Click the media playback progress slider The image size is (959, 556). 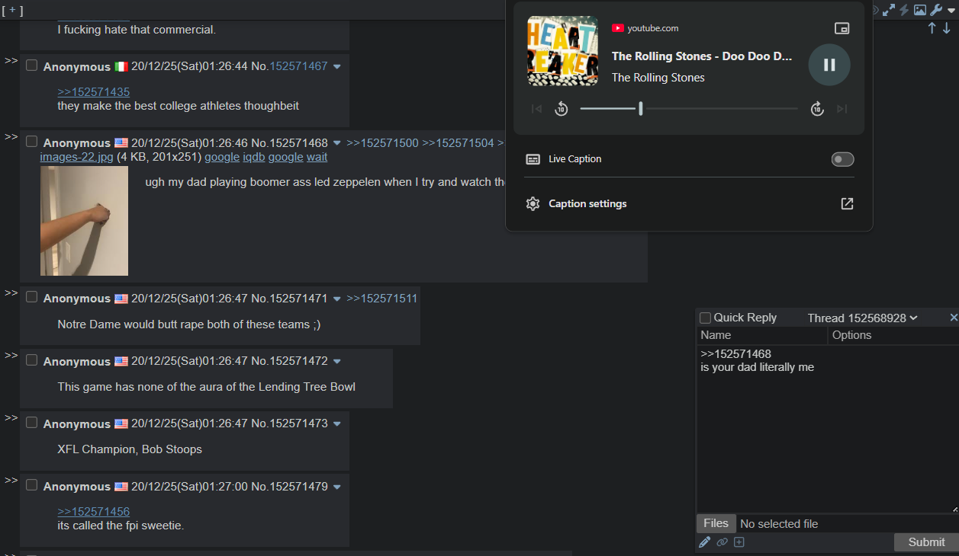coord(689,109)
